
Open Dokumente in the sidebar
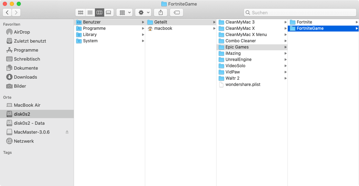(x=37, y=68)
